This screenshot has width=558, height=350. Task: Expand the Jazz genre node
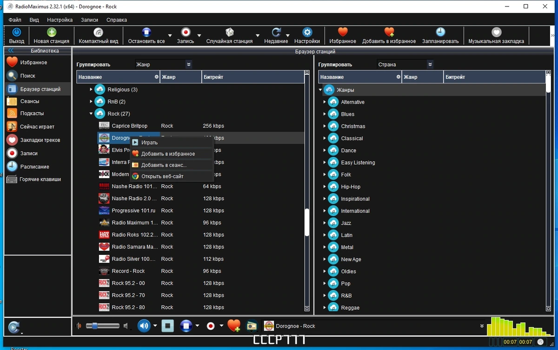325,223
